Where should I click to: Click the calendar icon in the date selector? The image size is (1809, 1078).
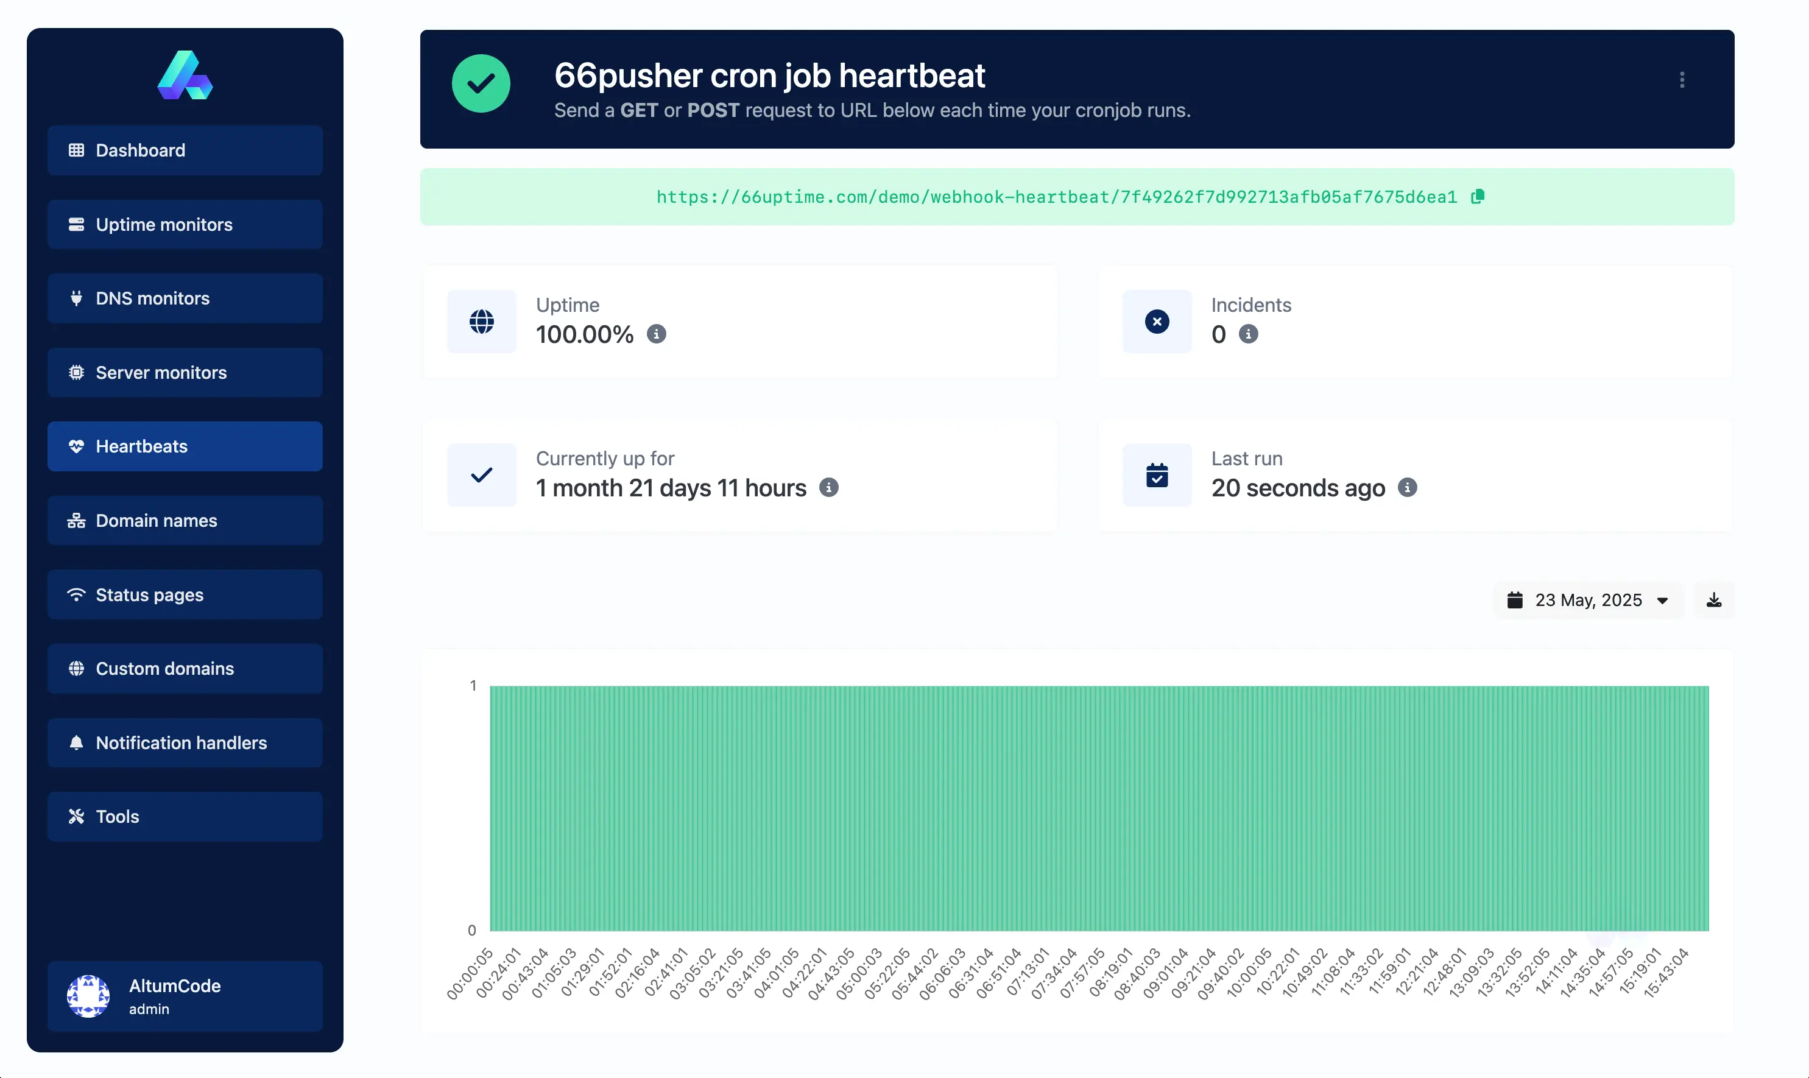pos(1515,600)
